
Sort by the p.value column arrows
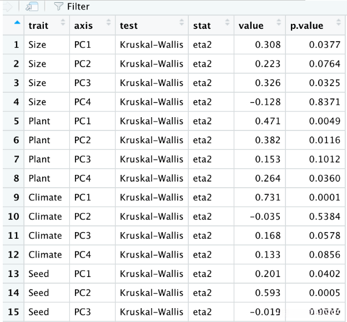point(336,23)
